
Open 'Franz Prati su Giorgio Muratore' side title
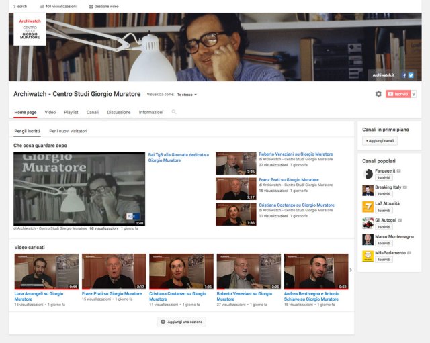pos(289,180)
